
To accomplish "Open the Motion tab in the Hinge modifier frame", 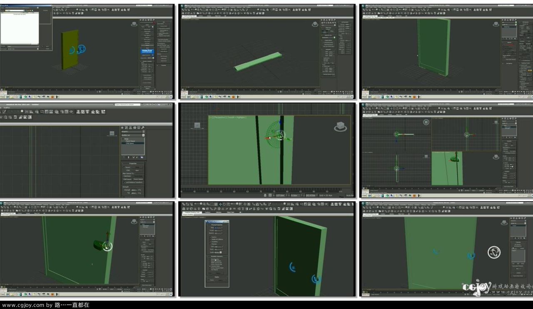I will tap(135, 128).
